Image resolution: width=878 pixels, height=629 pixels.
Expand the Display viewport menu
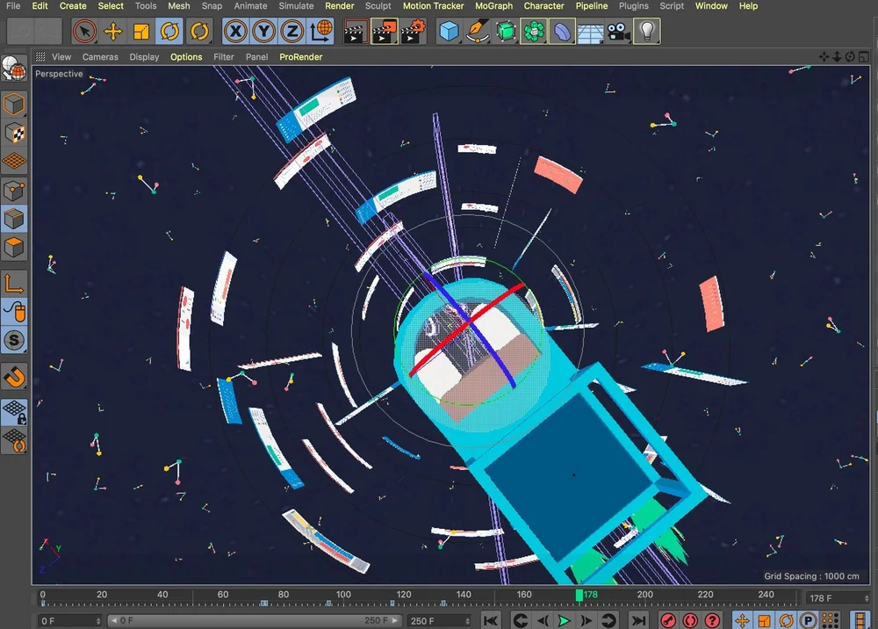pos(144,57)
